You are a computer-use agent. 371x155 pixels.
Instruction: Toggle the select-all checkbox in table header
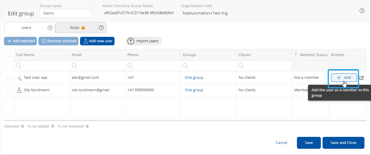pos(9,55)
